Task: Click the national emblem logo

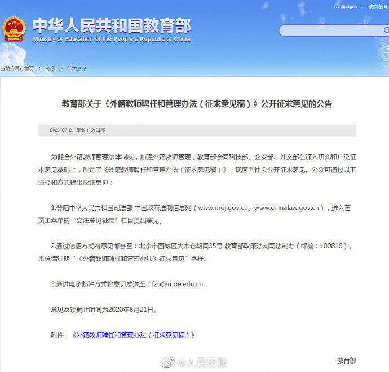Action: [x=14, y=29]
